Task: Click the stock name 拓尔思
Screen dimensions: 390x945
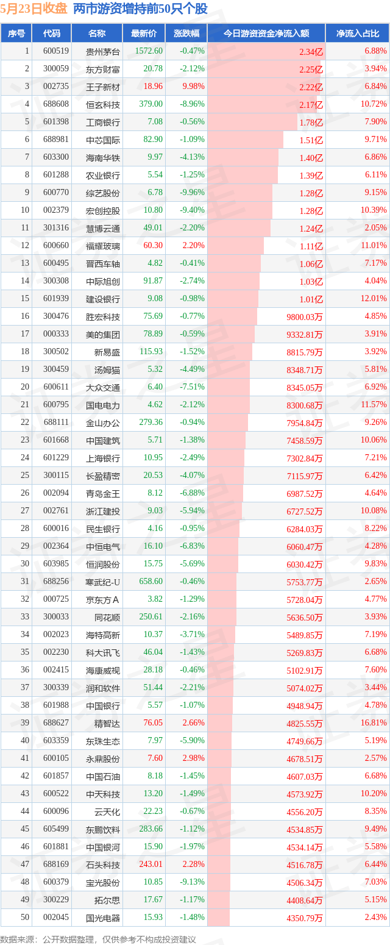Action: coord(107,900)
